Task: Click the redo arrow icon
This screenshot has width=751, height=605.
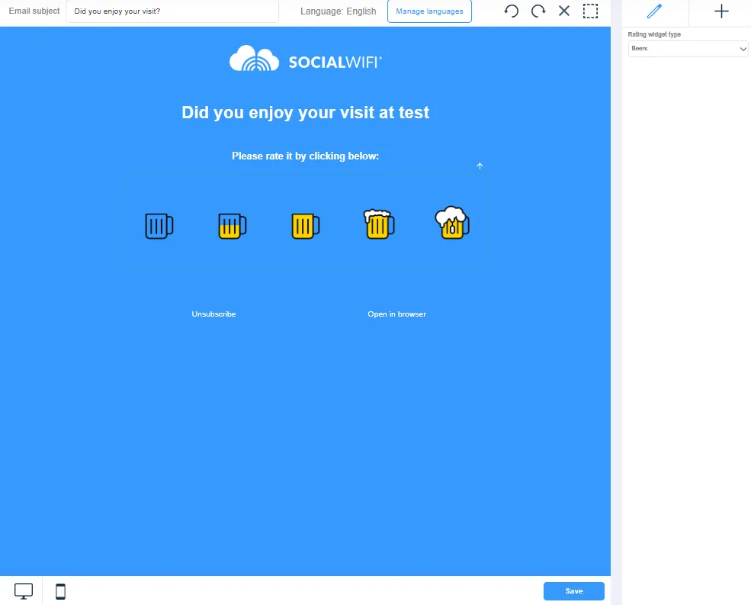Action: (538, 11)
